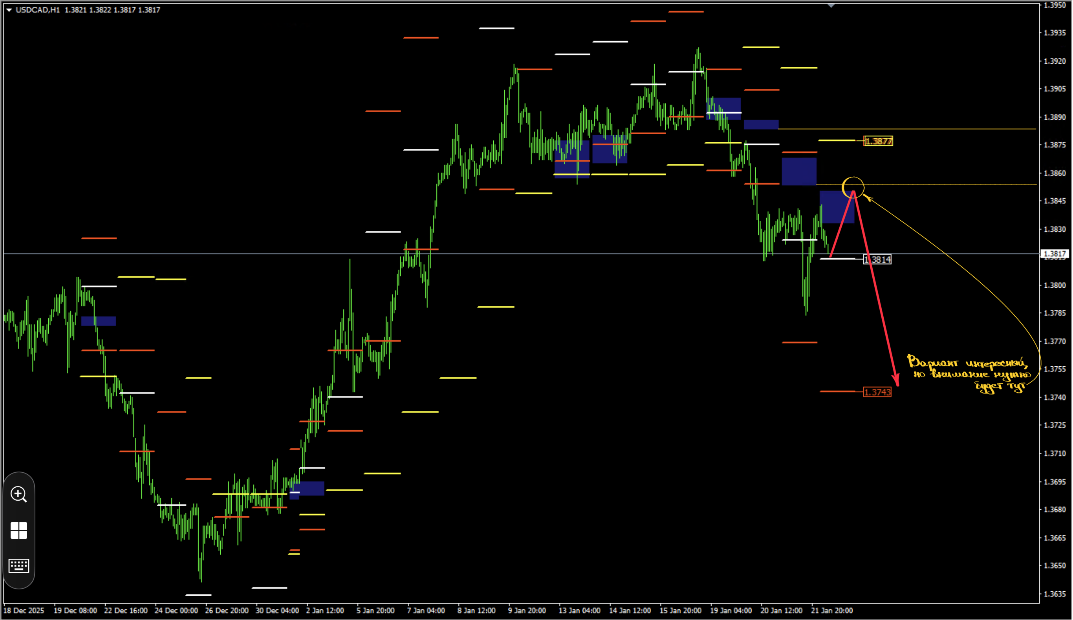Click the 18 Dec 2025 date label

pyautogui.click(x=24, y=610)
